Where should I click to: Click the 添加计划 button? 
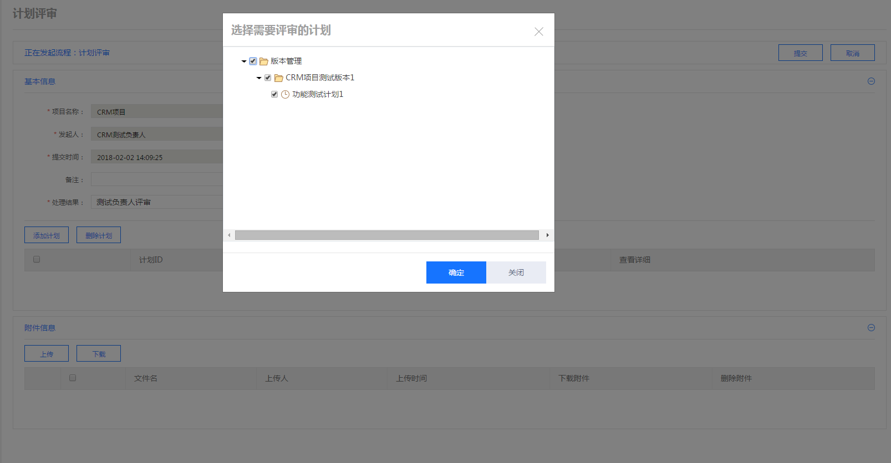[47, 235]
